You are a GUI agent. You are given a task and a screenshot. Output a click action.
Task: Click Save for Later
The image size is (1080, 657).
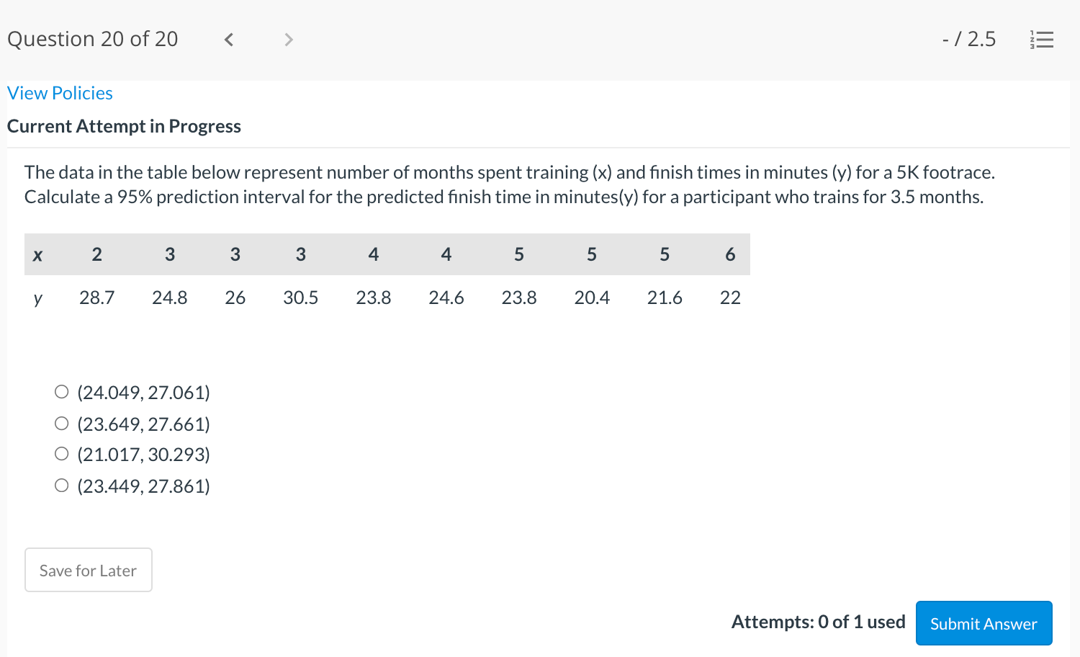(x=88, y=570)
